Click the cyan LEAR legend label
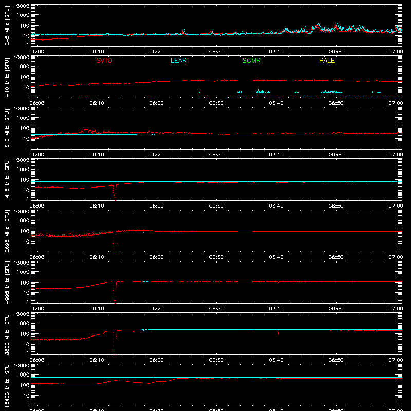 point(178,60)
